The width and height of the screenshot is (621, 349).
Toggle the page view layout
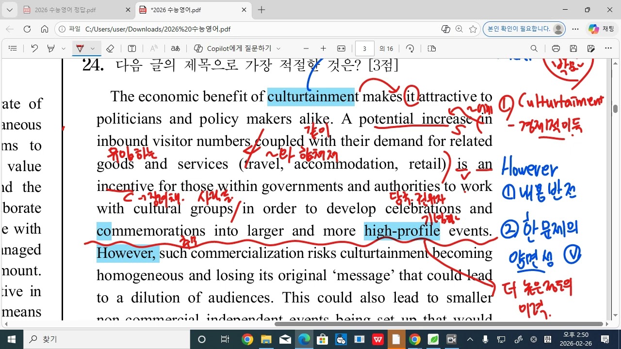pyautogui.click(x=432, y=48)
